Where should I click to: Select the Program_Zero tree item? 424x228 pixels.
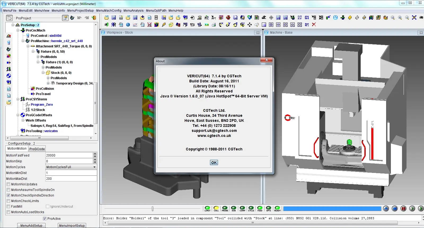point(42,104)
